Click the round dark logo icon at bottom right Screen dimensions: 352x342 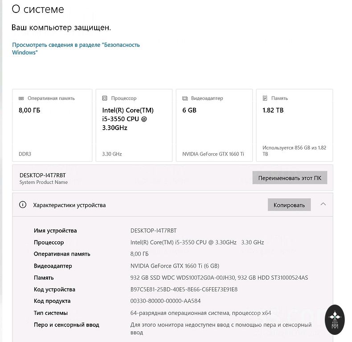pyautogui.click(x=335, y=319)
